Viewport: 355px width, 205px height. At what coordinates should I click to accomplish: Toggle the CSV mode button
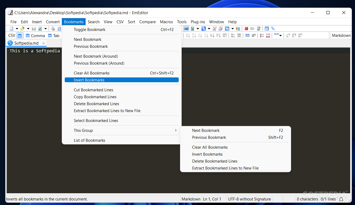pyautogui.click(x=12, y=36)
